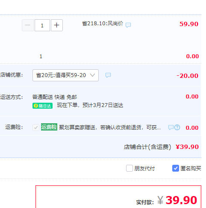Click the minus quantity button
This screenshot has height=208, width=206.
28,25
